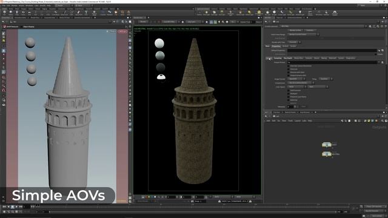Viewport: 388px width, 218px height.
Task: Add a Spot Light from shelf
Action: (214, 13)
